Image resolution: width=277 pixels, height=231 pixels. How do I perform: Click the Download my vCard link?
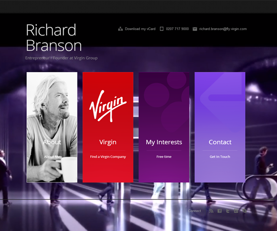140,29
